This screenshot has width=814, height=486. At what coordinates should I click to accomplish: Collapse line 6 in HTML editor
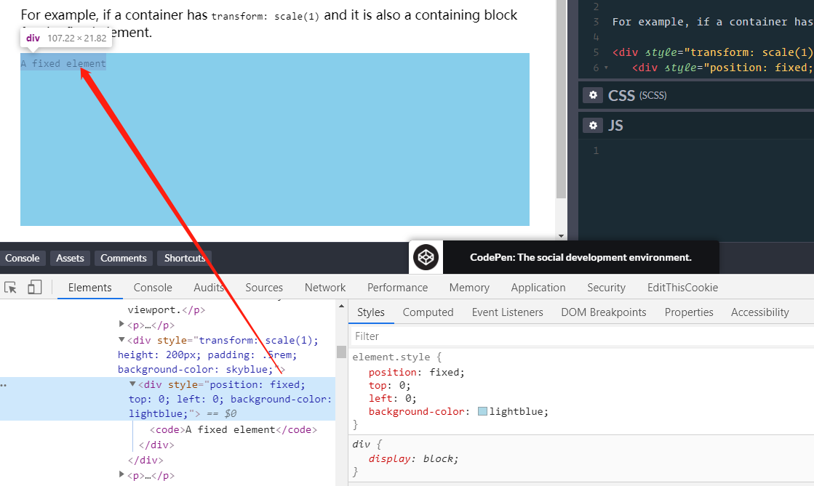coord(606,68)
